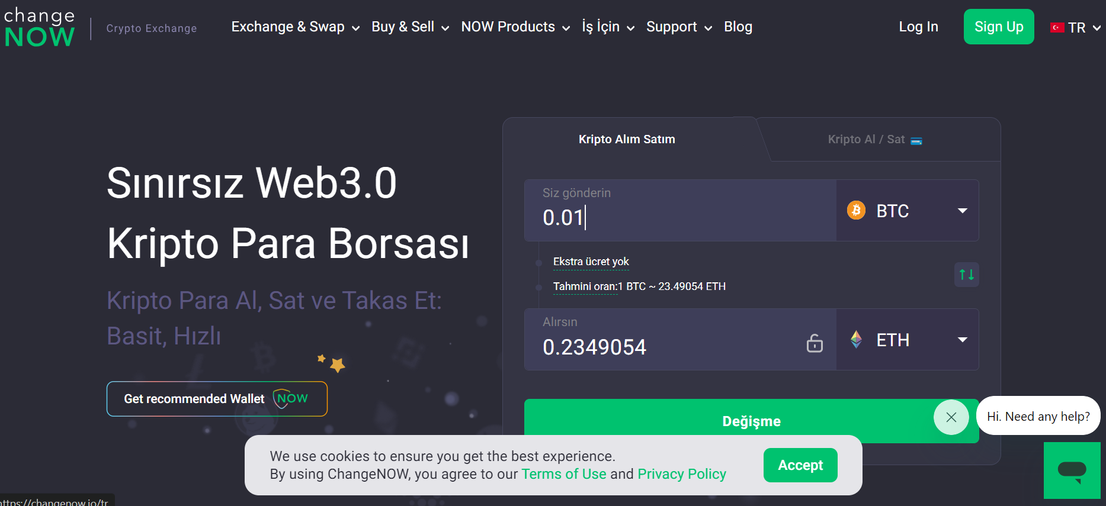Switch to Kripto Al / Sat tab
Image resolution: width=1106 pixels, height=506 pixels.
tap(874, 140)
